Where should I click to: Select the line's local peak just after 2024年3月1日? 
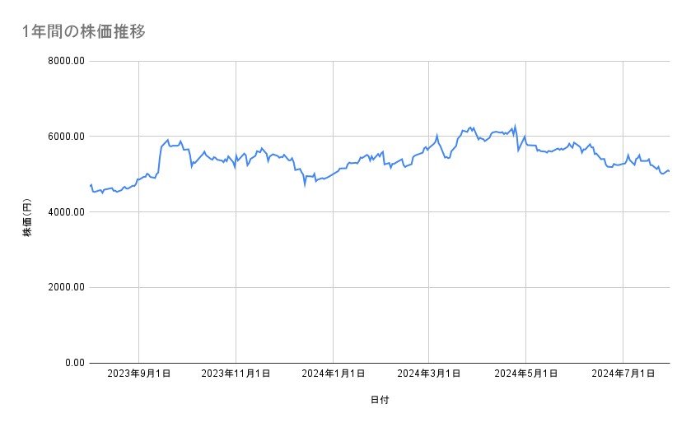(x=437, y=135)
